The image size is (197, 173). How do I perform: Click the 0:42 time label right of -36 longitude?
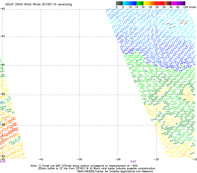click(x=133, y=162)
